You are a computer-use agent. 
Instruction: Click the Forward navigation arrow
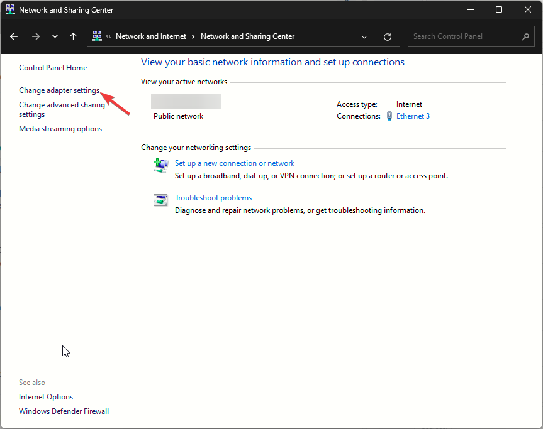pyautogui.click(x=35, y=36)
